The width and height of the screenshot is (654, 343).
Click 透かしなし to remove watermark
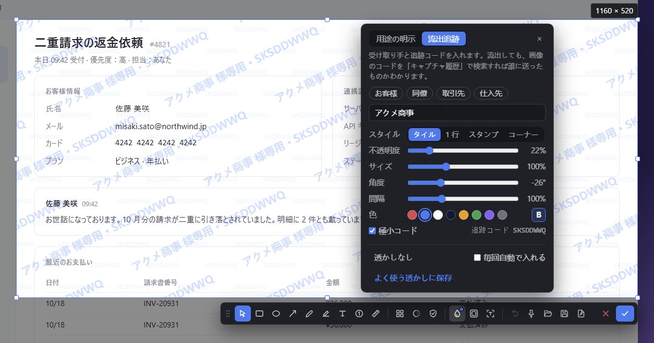[x=393, y=258]
